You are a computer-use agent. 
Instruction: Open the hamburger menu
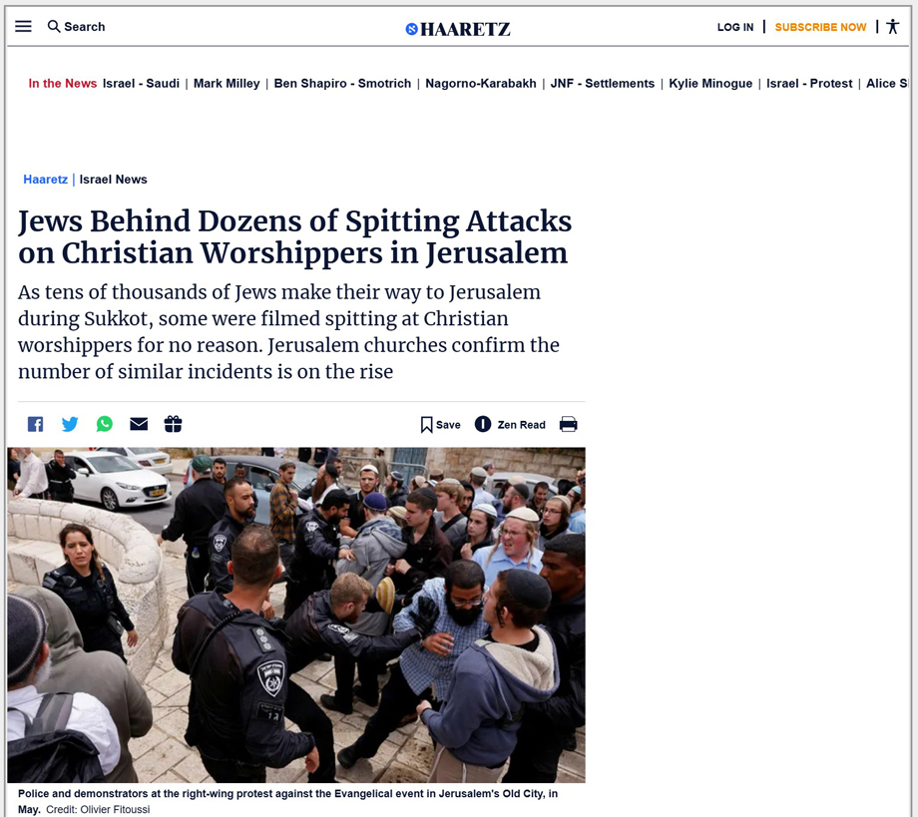[23, 26]
